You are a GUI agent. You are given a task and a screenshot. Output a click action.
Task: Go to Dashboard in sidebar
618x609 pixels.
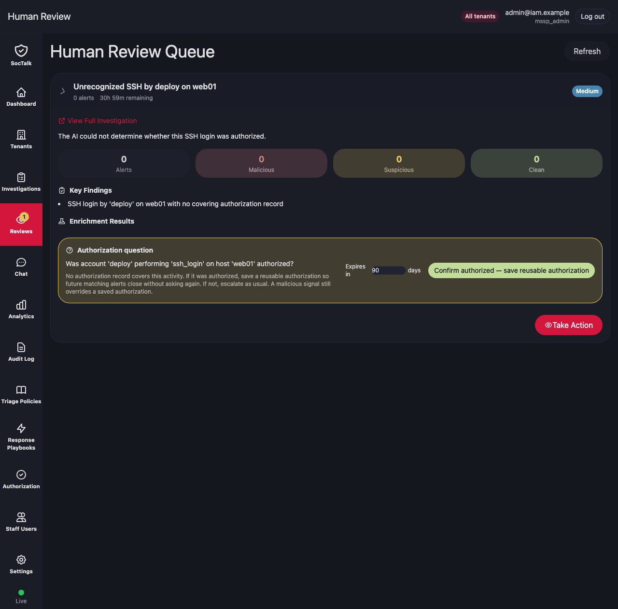click(21, 97)
